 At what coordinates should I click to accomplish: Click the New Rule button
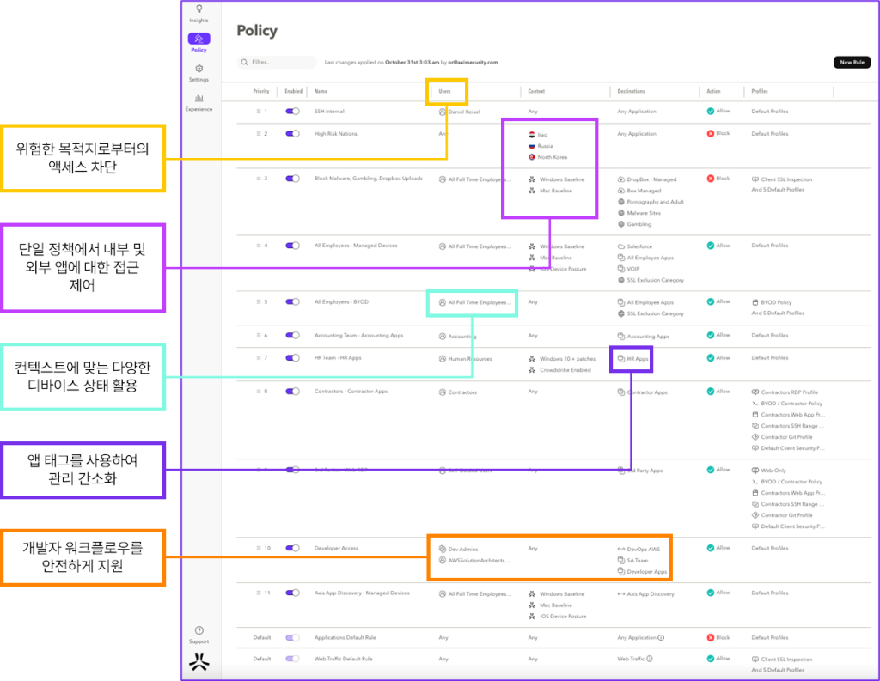(x=852, y=63)
